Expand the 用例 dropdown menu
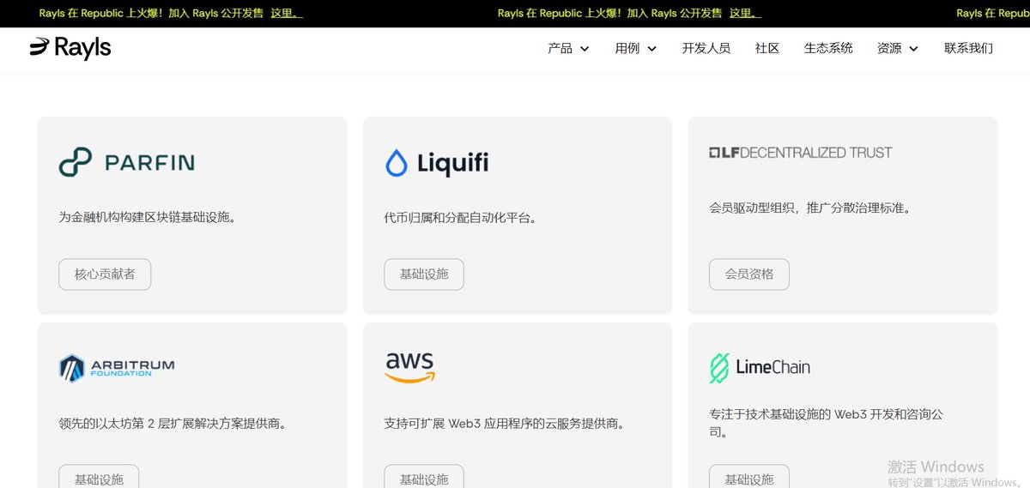1030x488 pixels. [x=635, y=48]
